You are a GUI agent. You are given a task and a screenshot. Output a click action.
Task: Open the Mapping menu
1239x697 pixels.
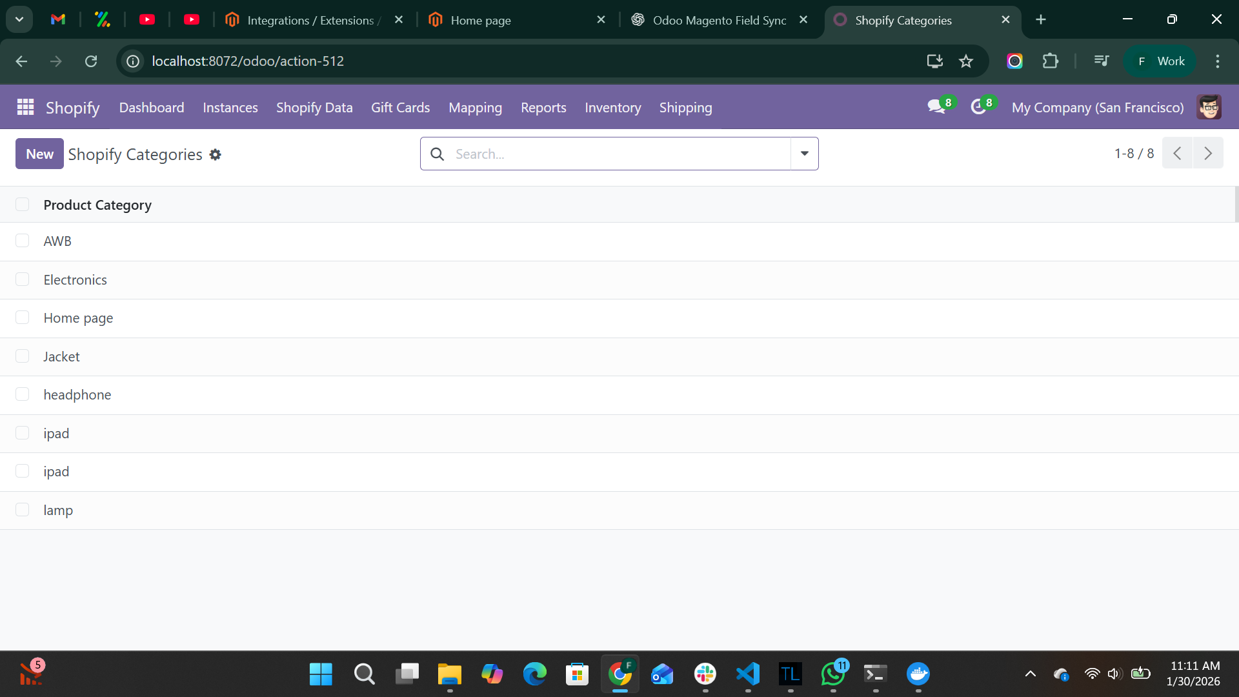coord(475,108)
